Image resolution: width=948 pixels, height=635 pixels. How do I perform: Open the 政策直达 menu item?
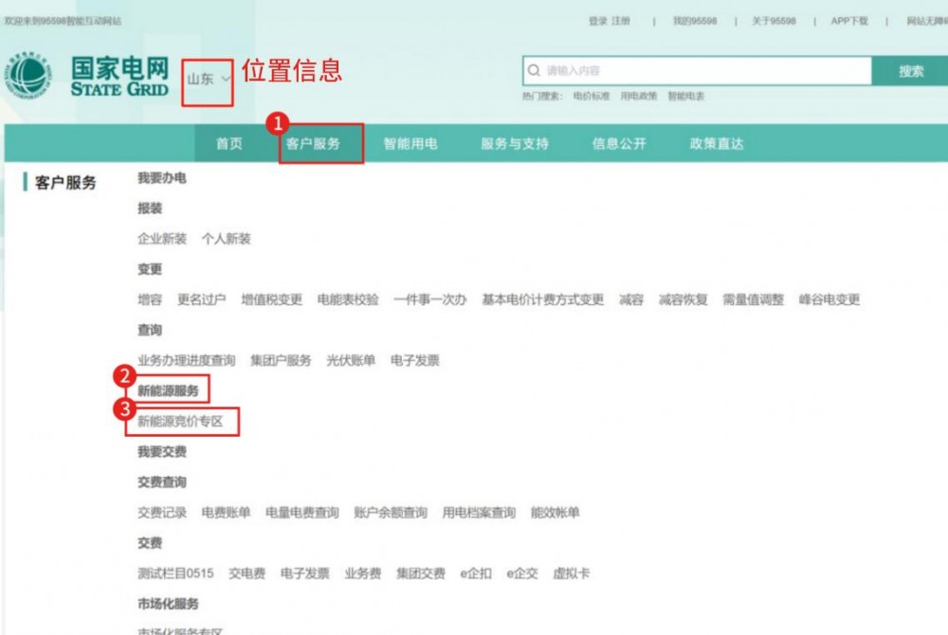coord(717,144)
